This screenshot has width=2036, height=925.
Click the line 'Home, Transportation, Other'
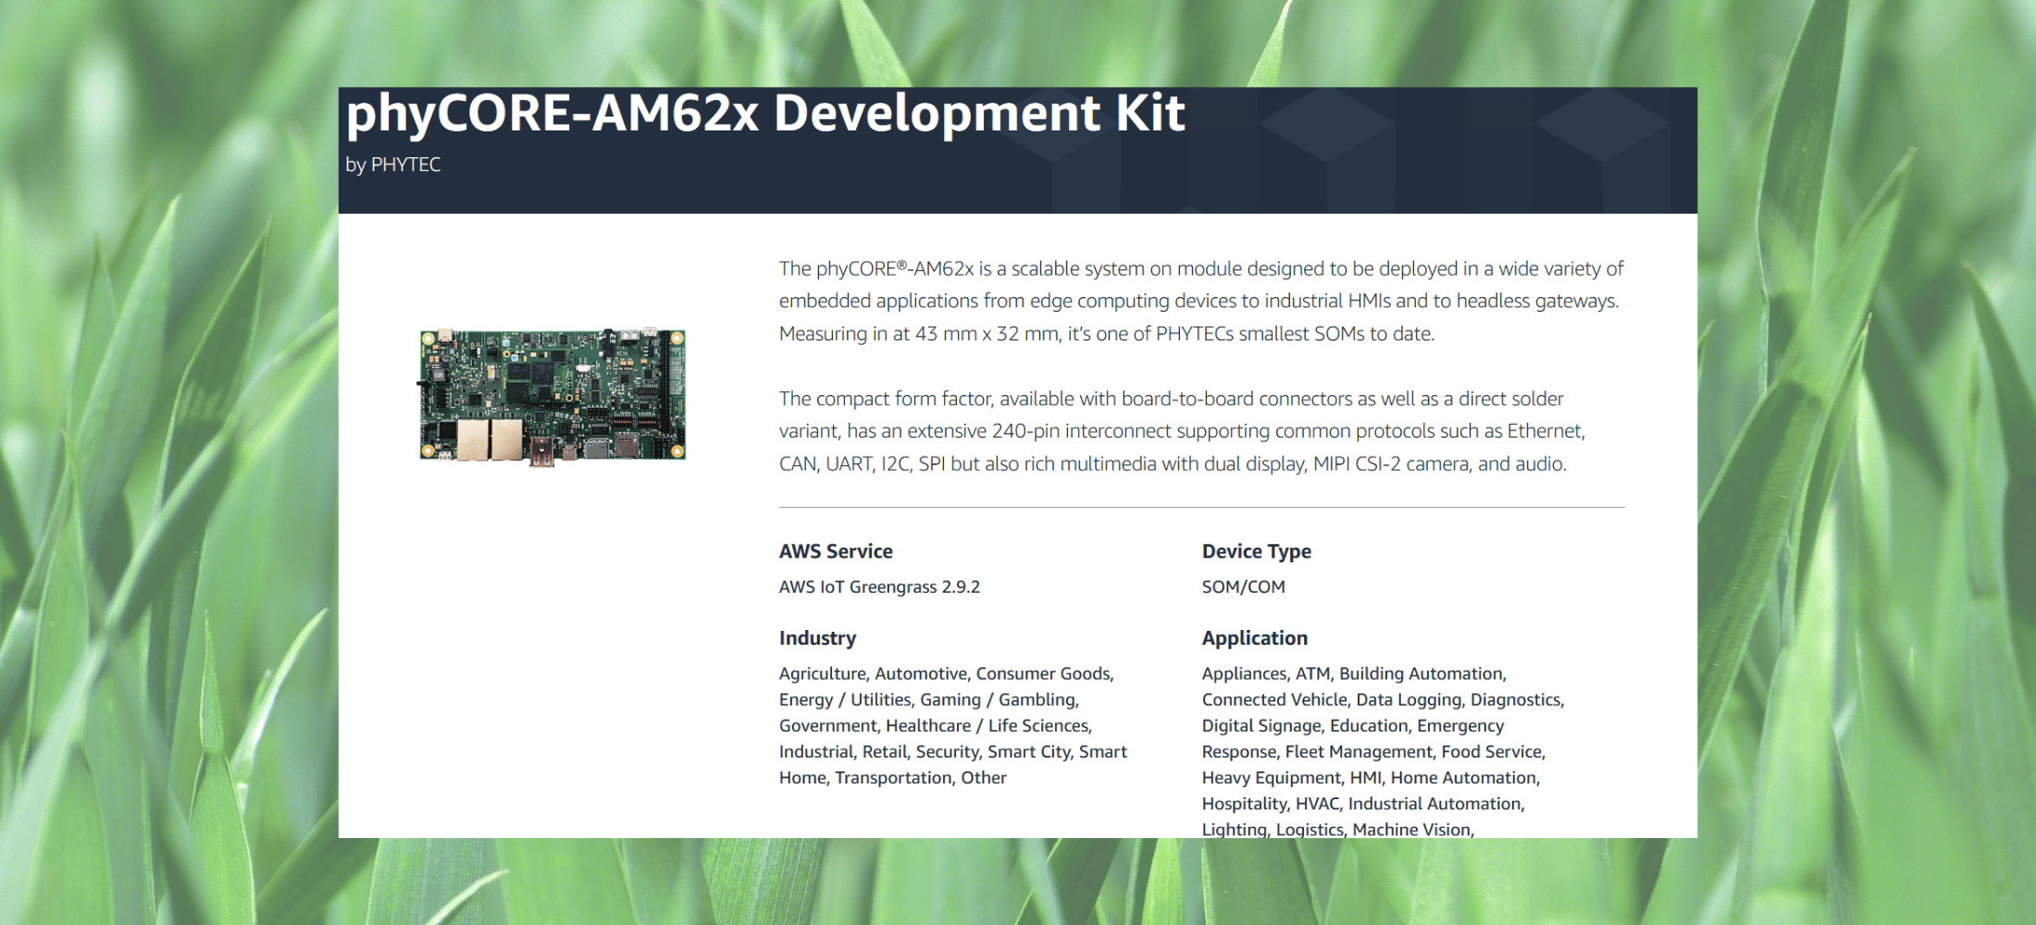892,777
